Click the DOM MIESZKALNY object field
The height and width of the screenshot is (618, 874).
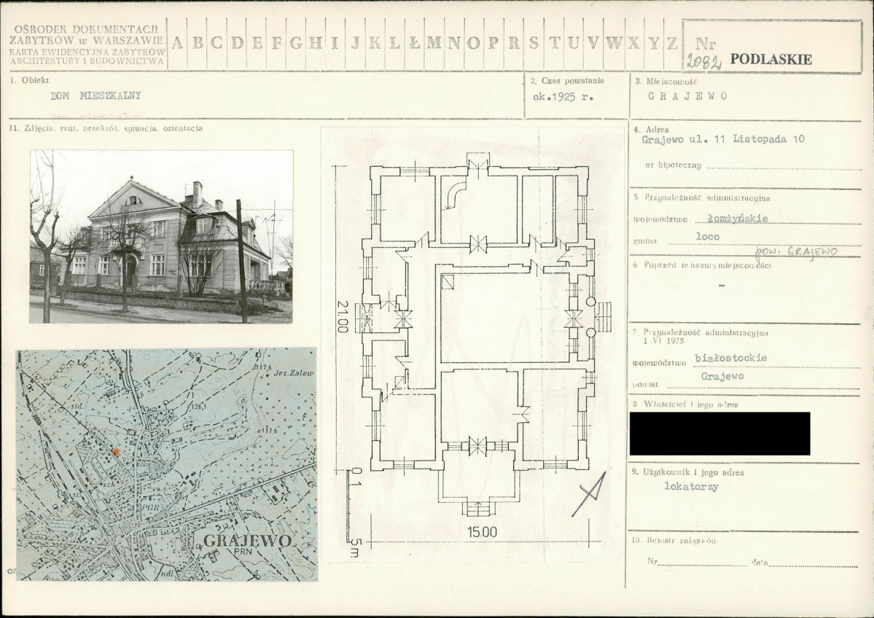(95, 95)
